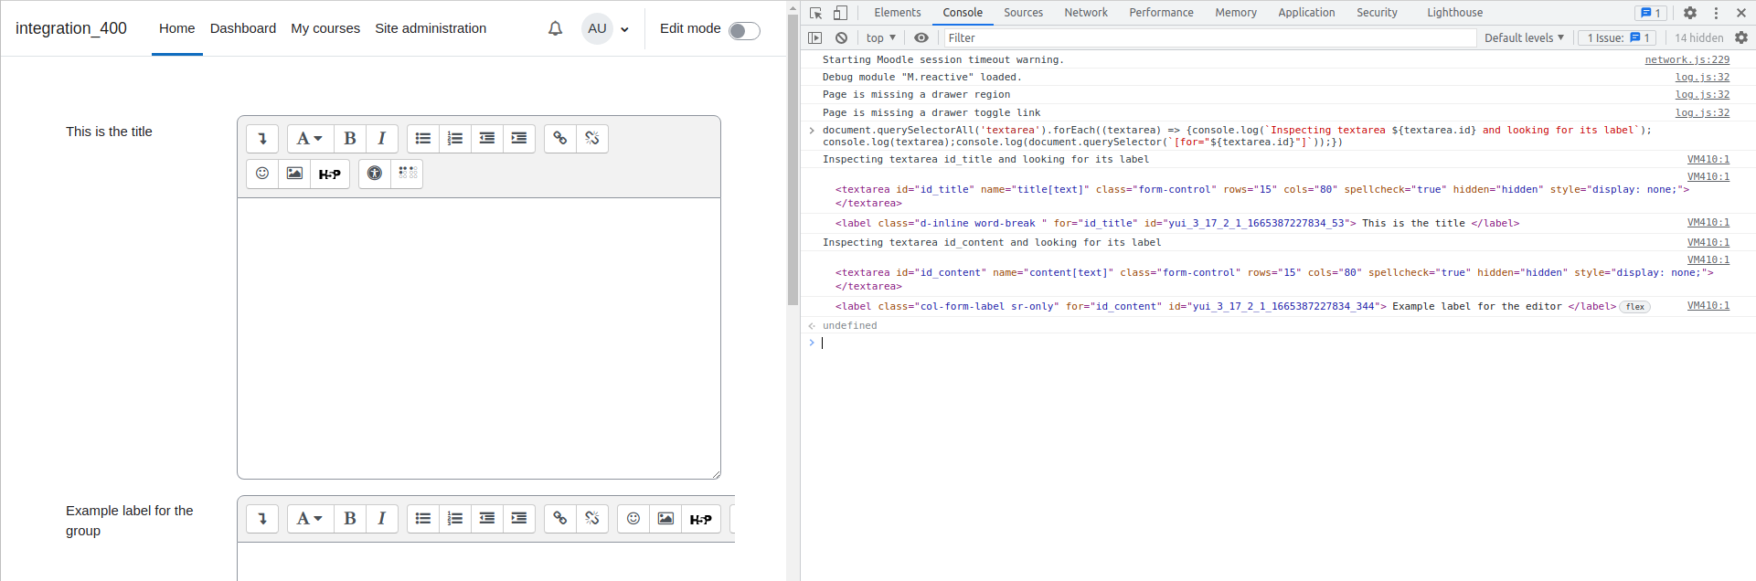Image resolution: width=1756 pixels, height=581 pixels.
Task: Switch to the DevTools Lighthouse tab
Action: coord(1454,13)
